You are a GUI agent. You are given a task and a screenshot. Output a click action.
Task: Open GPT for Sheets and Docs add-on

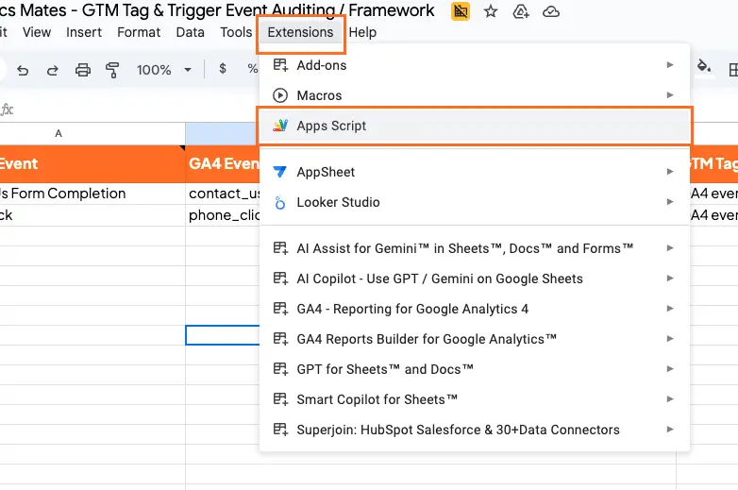click(475, 369)
